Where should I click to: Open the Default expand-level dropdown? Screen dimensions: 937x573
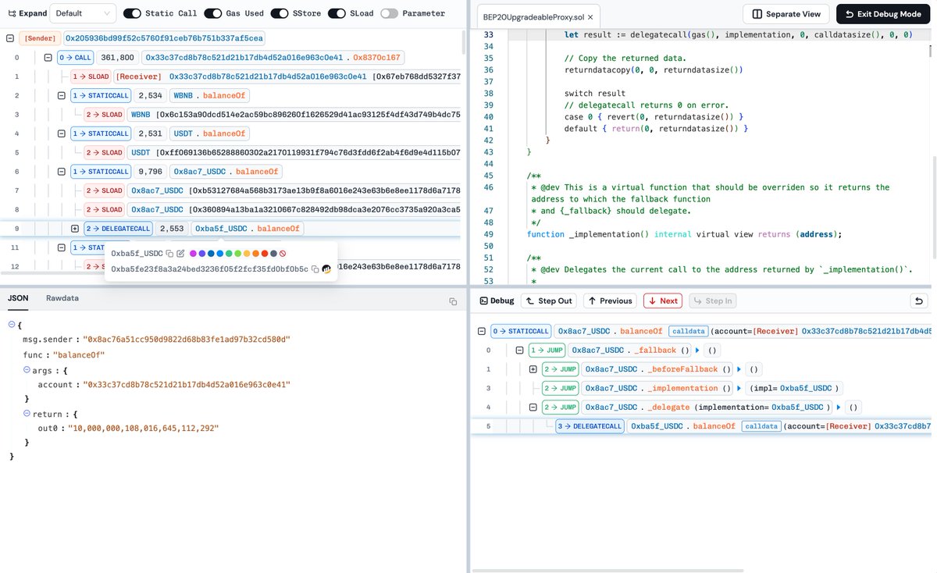coord(83,13)
